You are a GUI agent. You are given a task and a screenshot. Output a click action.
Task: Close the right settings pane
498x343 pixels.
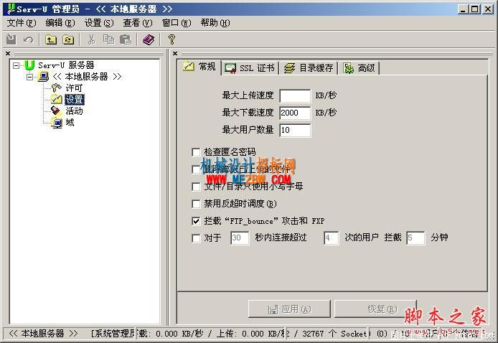(175, 54)
